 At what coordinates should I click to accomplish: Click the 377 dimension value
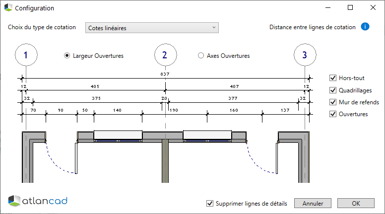coord(233,98)
